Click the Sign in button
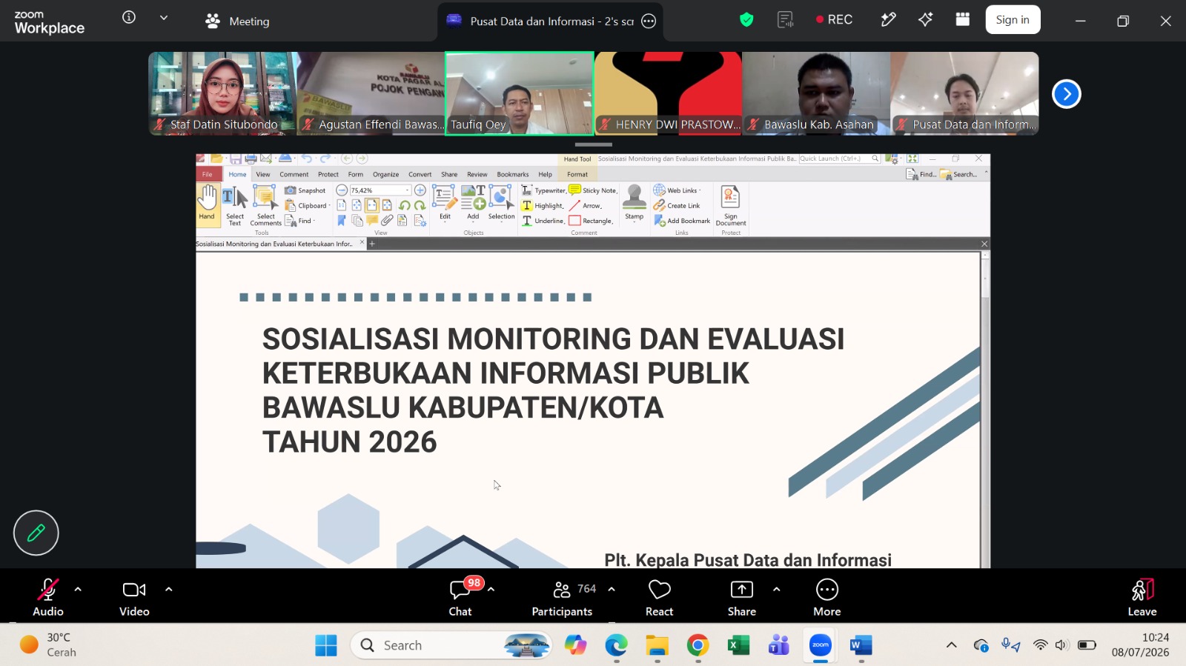 coord(1013,20)
